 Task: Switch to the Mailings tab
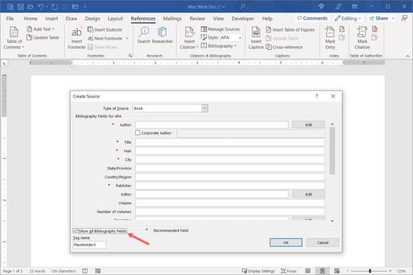pos(172,18)
